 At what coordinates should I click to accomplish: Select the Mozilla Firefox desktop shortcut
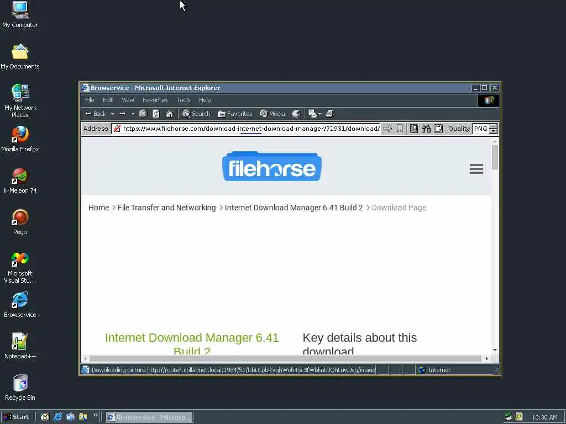pyautogui.click(x=20, y=140)
